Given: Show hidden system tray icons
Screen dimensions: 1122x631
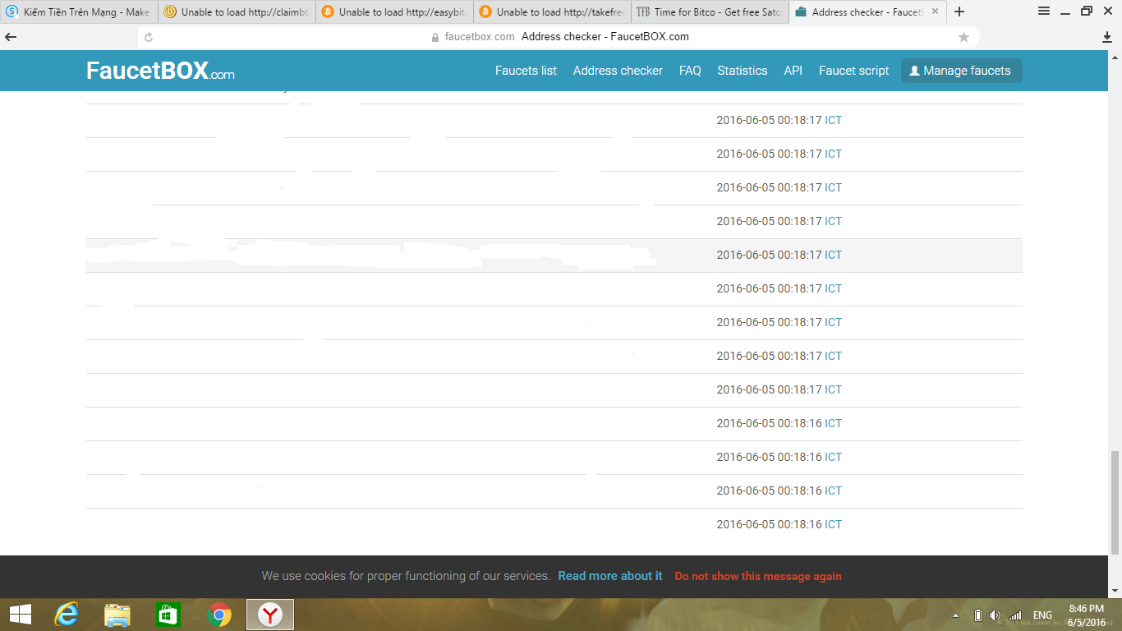Looking at the screenshot, I should (955, 615).
